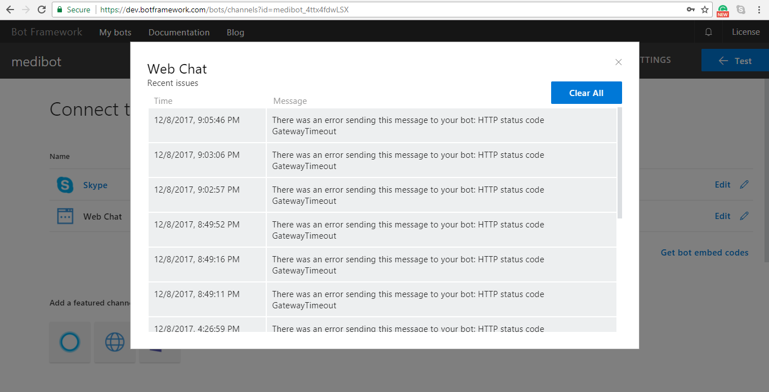Click the Recent issues subtitle
The width and height of the screenshot is (769, 392).
coord(173,83)
